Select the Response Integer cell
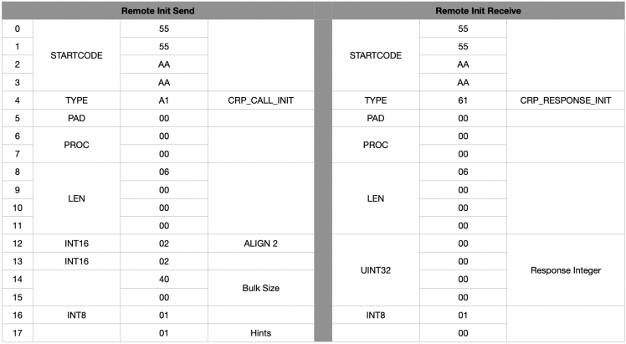The width and height of the screenshot is (626, 344). 565,270
